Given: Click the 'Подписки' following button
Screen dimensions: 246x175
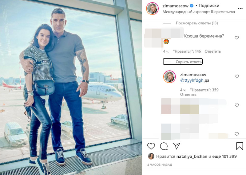Looking at the screenshot, I should pyautogui.click(x=209, y=6).
